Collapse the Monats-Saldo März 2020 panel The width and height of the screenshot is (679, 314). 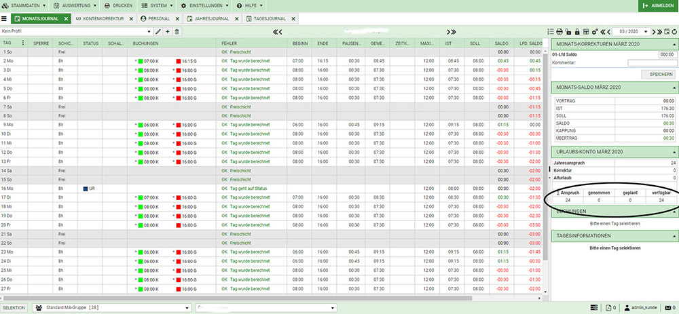click(x=675, y=87)
